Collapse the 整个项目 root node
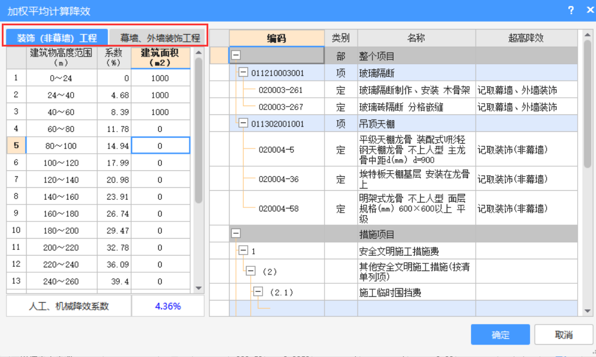This screenshot has width=596, height=357. (x=236, y=56)
